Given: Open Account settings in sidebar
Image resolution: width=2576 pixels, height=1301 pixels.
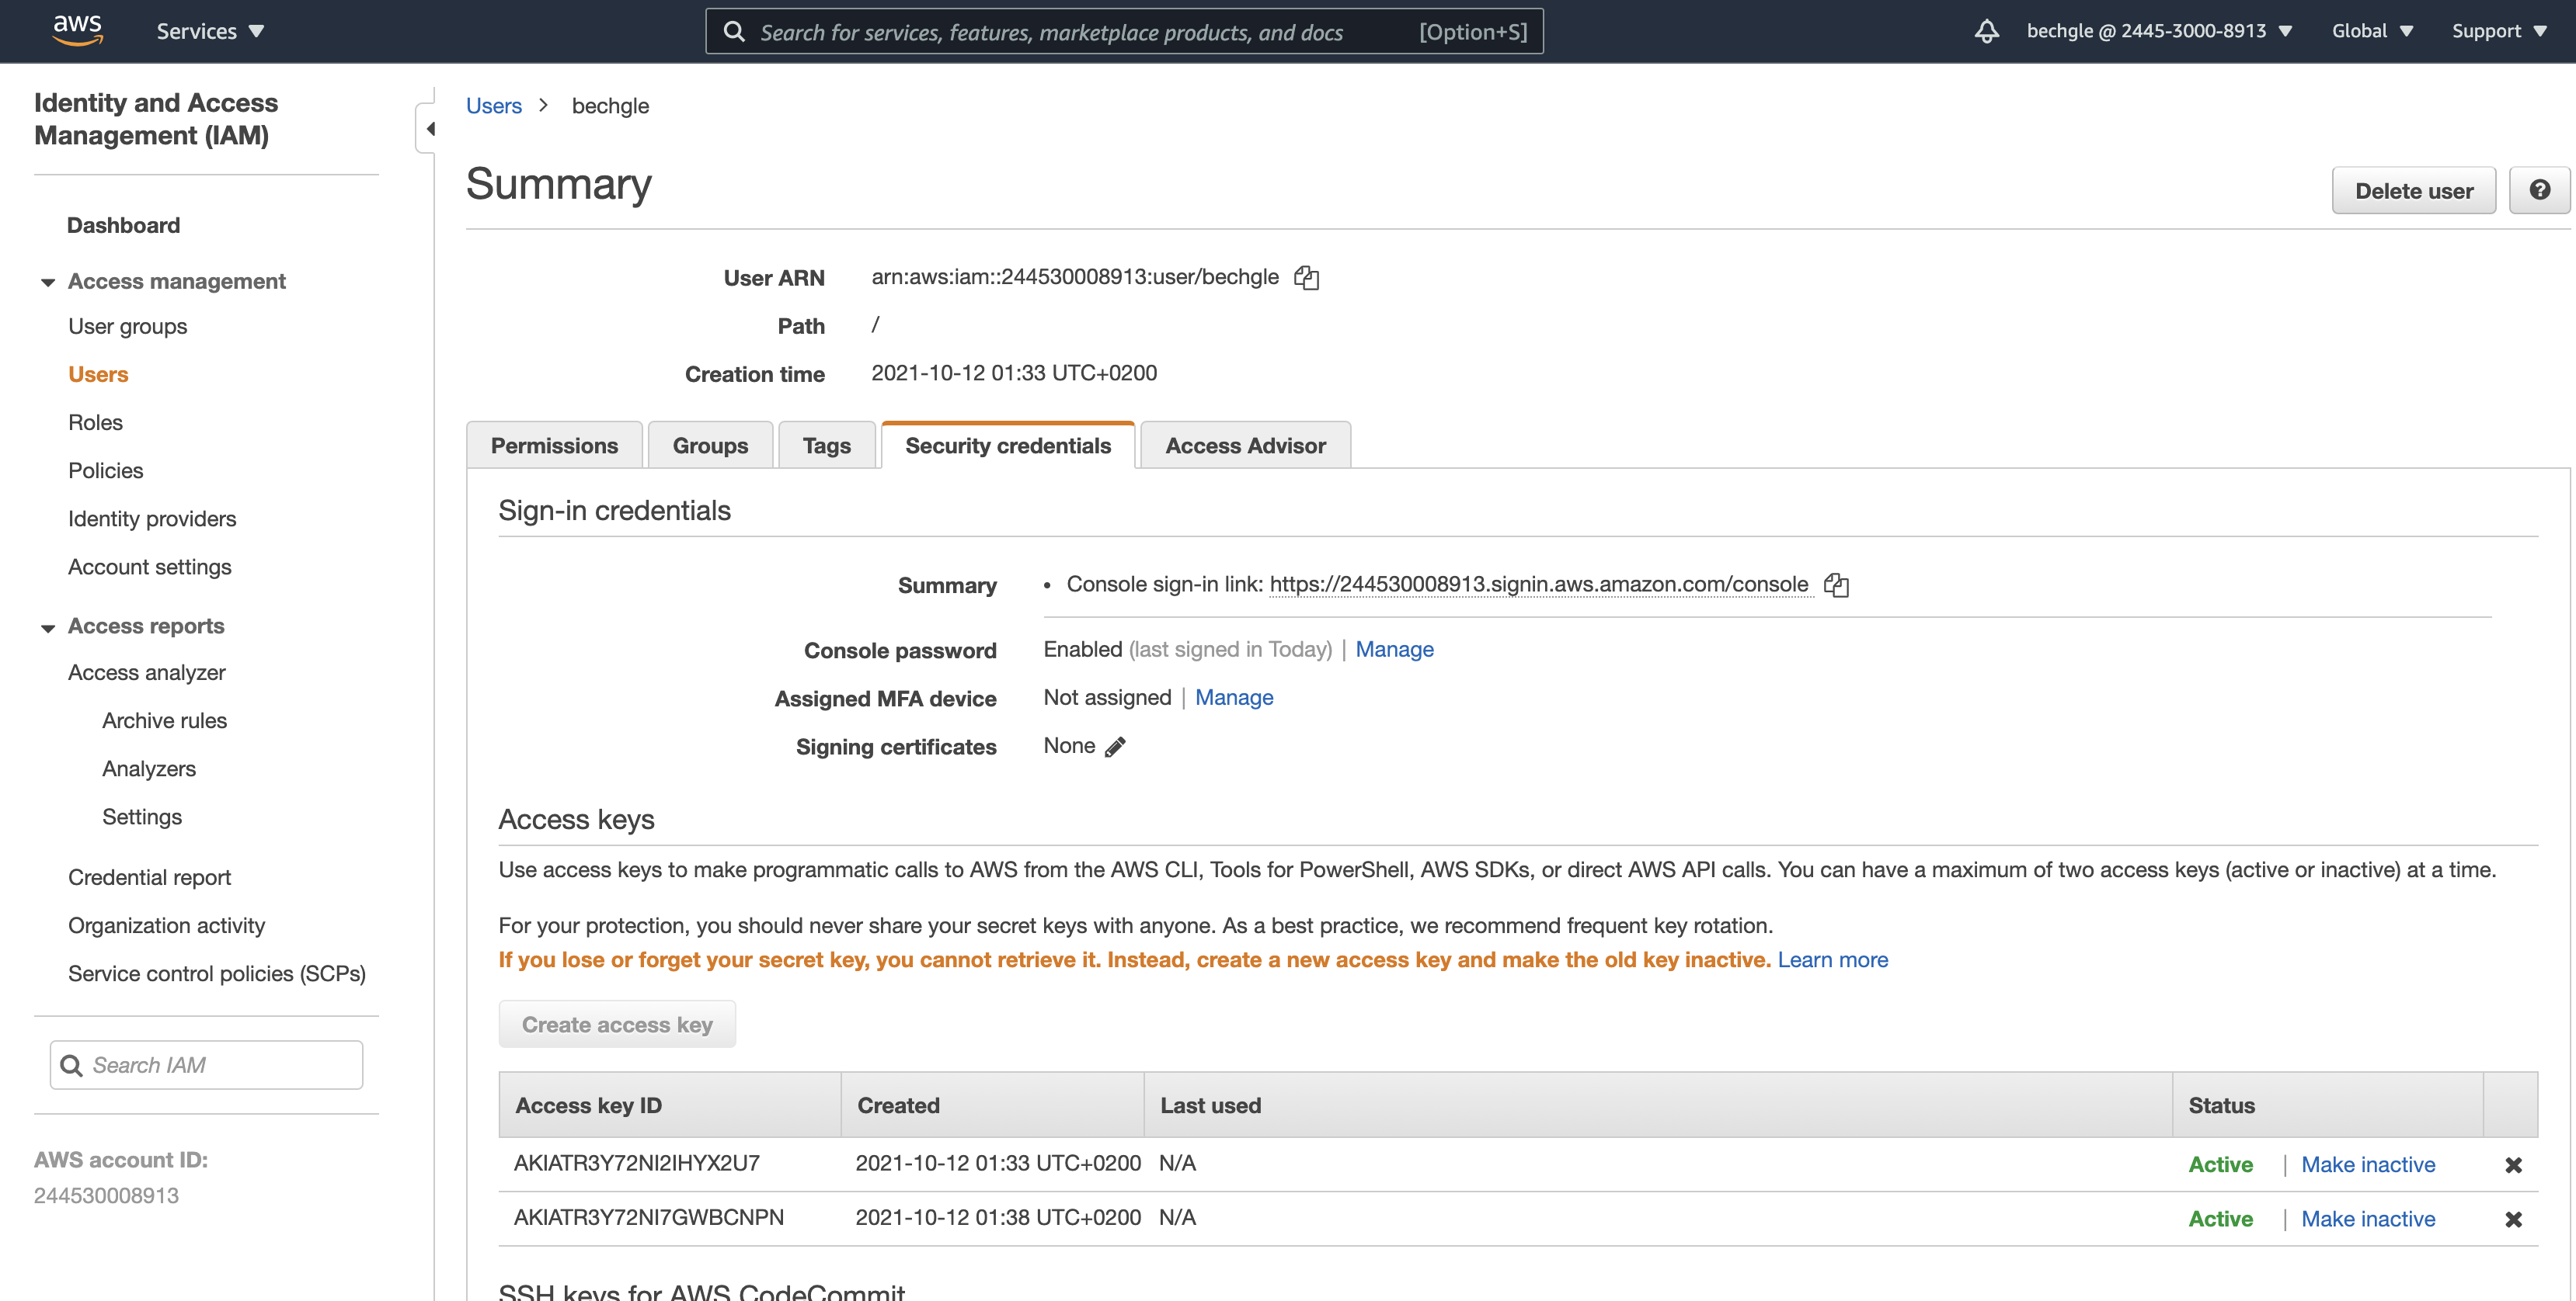Looking at the screenshot, I should [149, 566].
